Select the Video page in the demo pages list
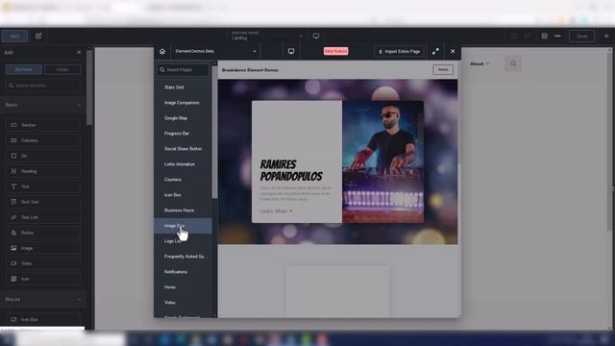The width and height of the screenshot is (615, 346). coord(183,303)
